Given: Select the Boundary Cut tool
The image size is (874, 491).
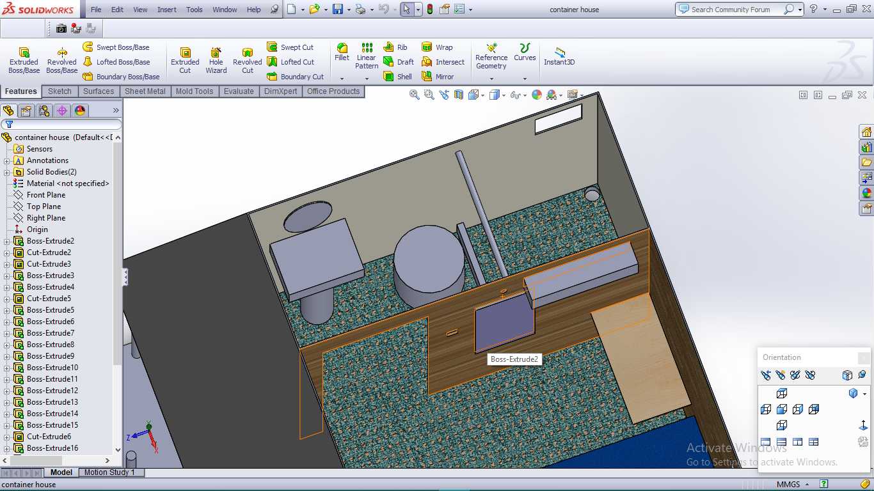Looking at the screenshot, I should point(296,77).
